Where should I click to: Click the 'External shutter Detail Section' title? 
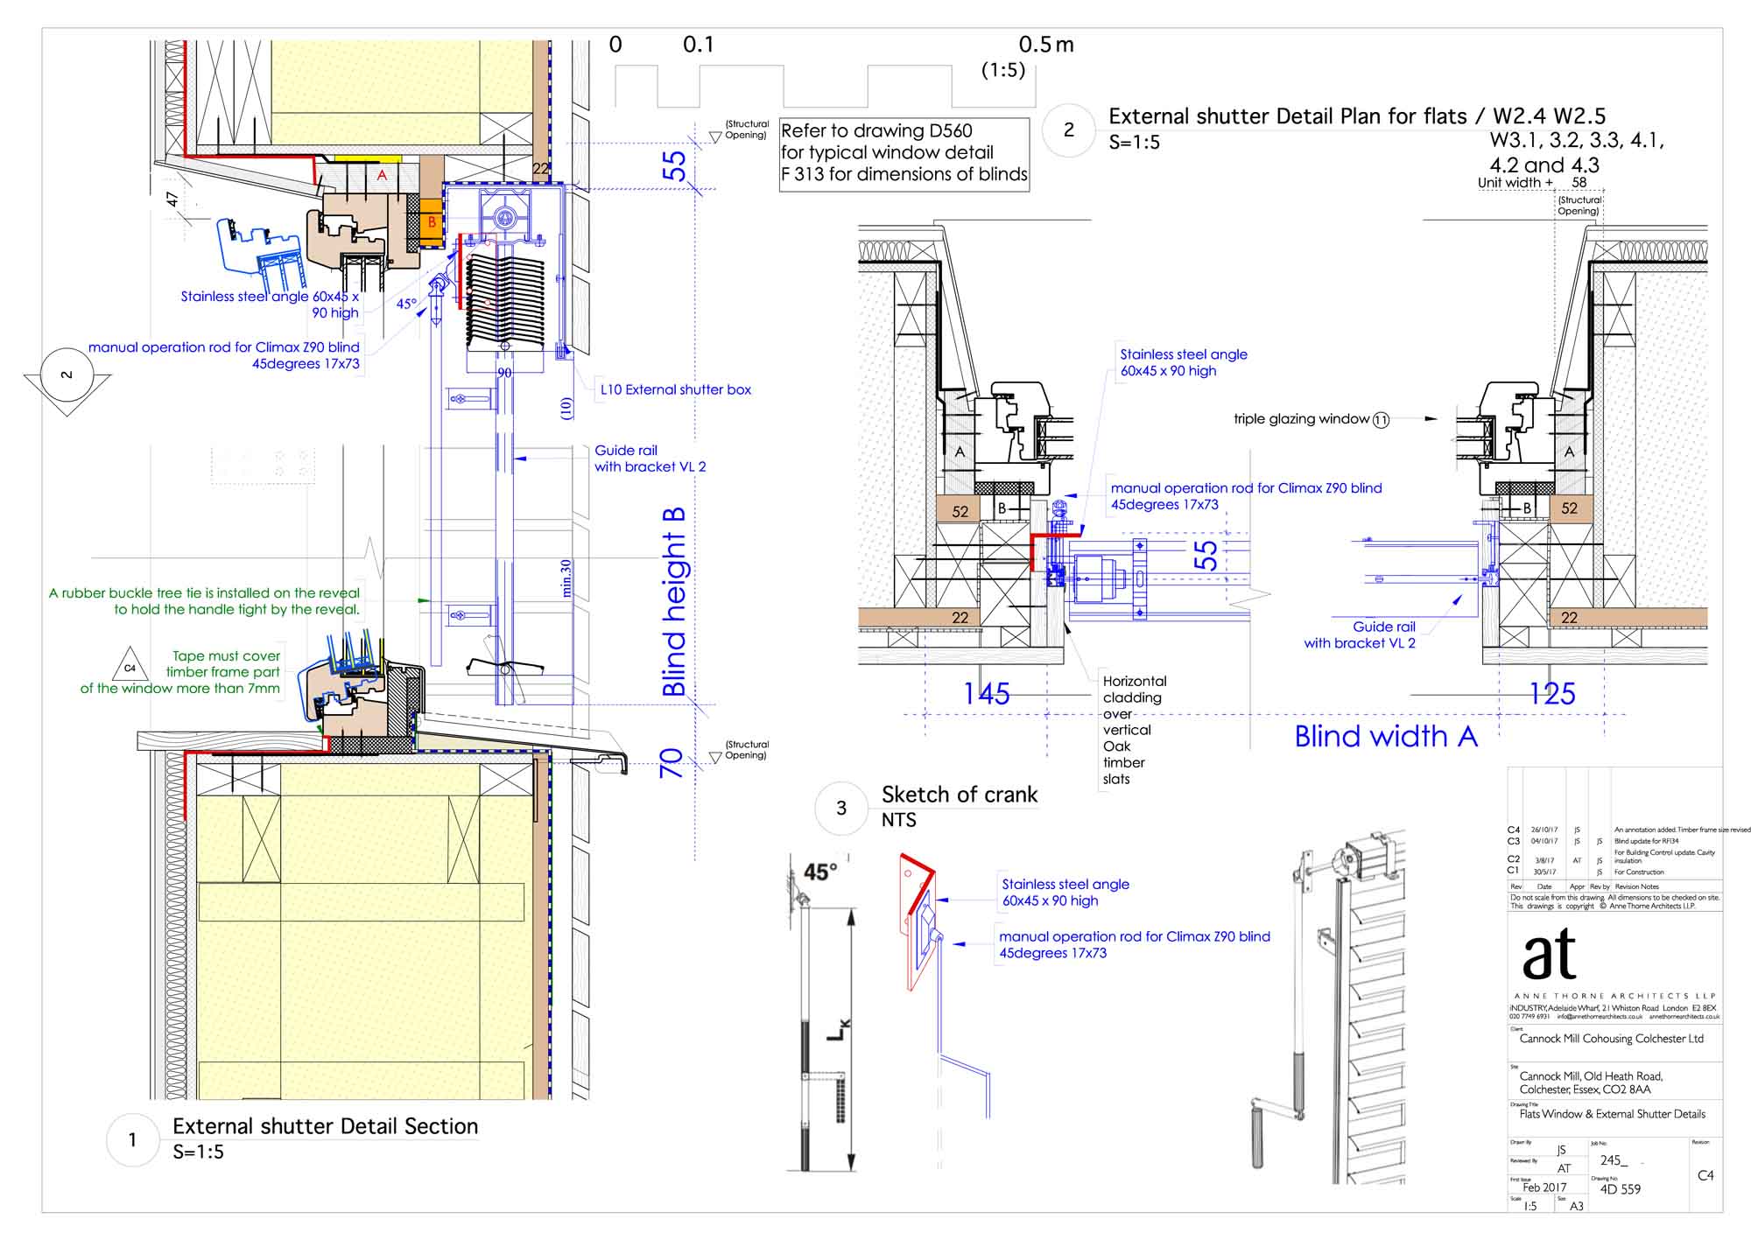coord(325,1126)
